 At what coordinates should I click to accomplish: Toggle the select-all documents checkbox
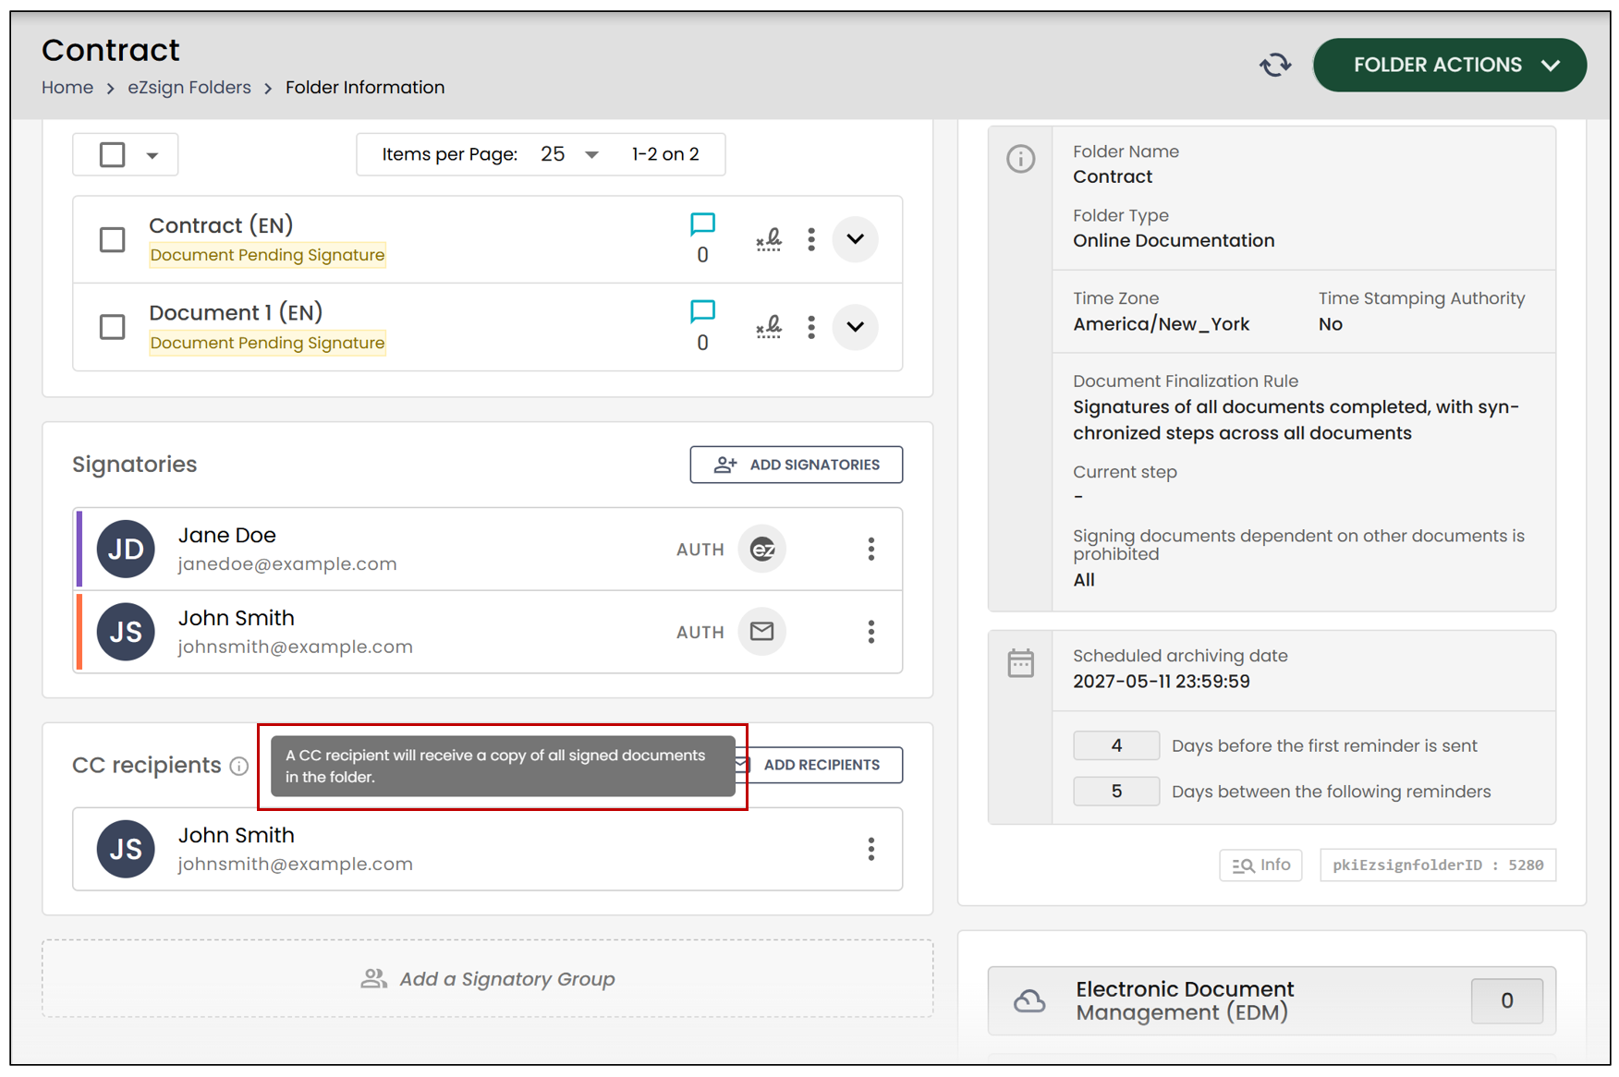coord(113,154)
